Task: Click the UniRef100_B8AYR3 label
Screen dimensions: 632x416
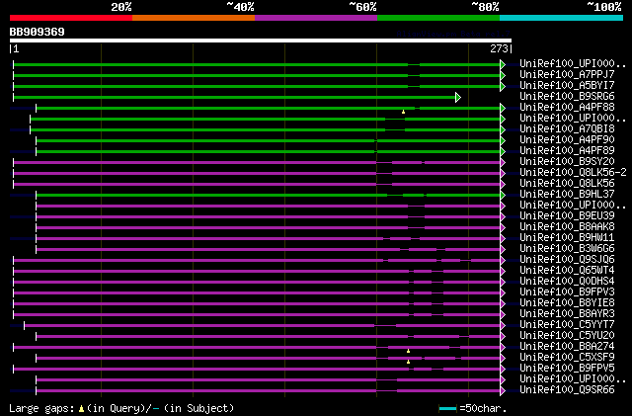Action: pos(567,314)
